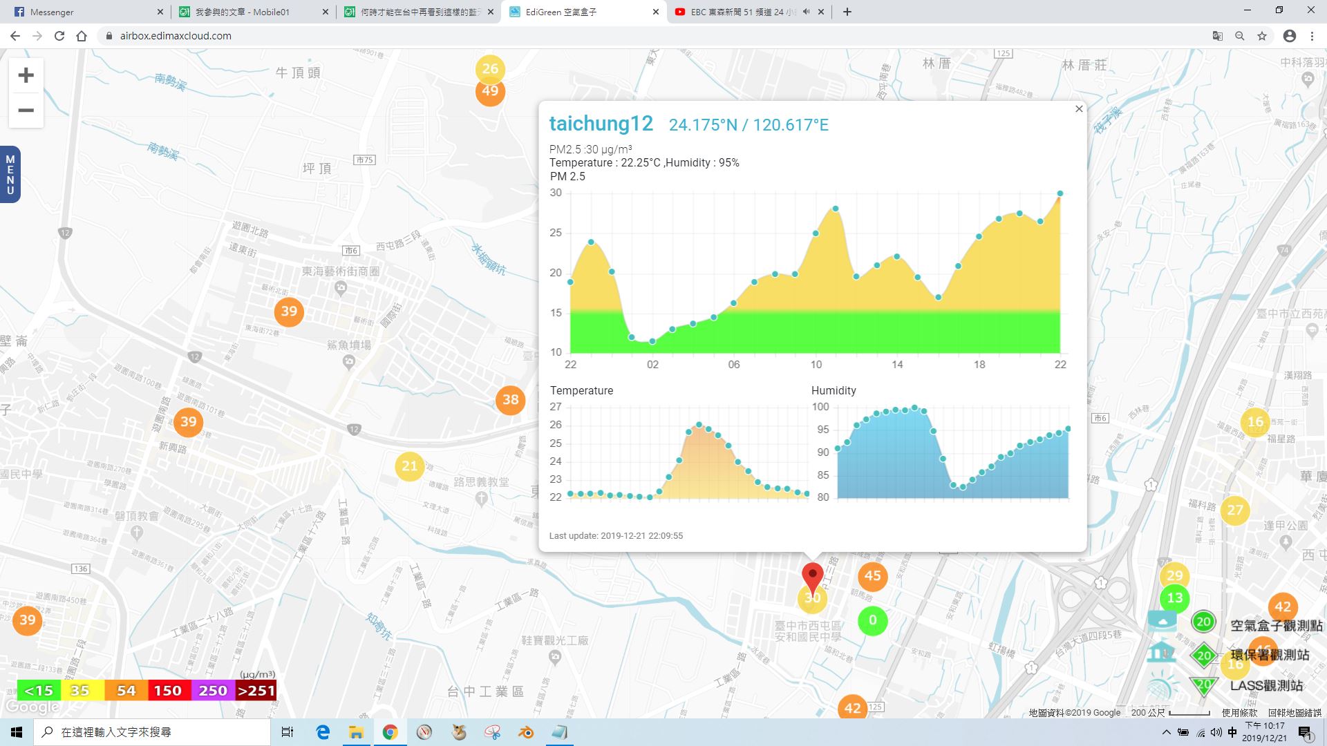
Task: Bookmark this page with the star
Action: pos(1262,36)
